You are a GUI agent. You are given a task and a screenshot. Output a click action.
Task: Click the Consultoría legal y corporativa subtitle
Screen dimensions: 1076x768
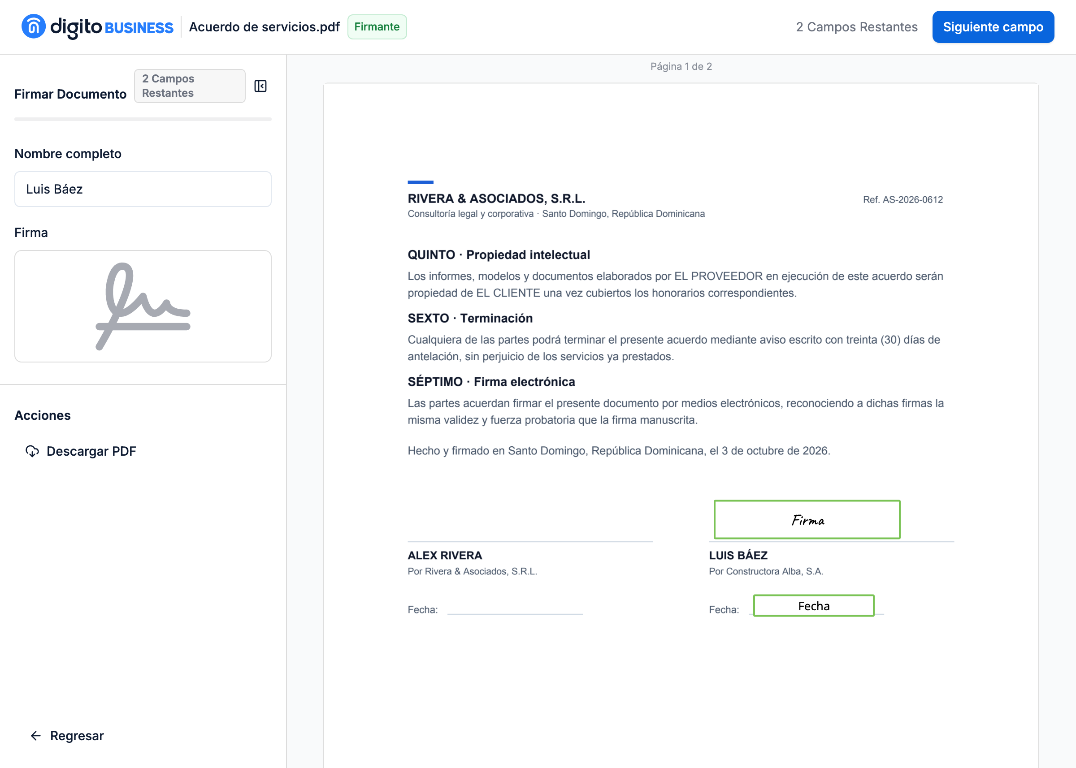click(556, 214)
